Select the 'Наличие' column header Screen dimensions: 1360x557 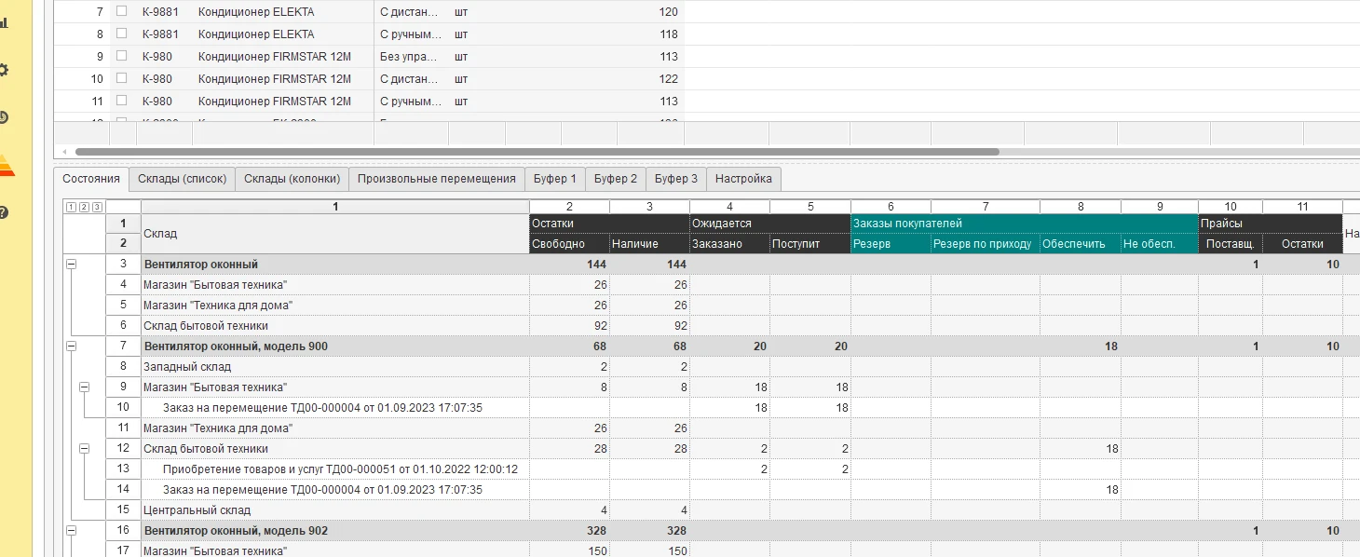point(649,244)
